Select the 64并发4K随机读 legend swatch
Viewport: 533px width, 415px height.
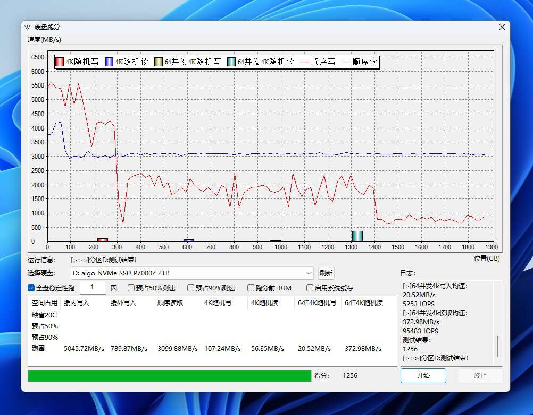coord(231,62)
